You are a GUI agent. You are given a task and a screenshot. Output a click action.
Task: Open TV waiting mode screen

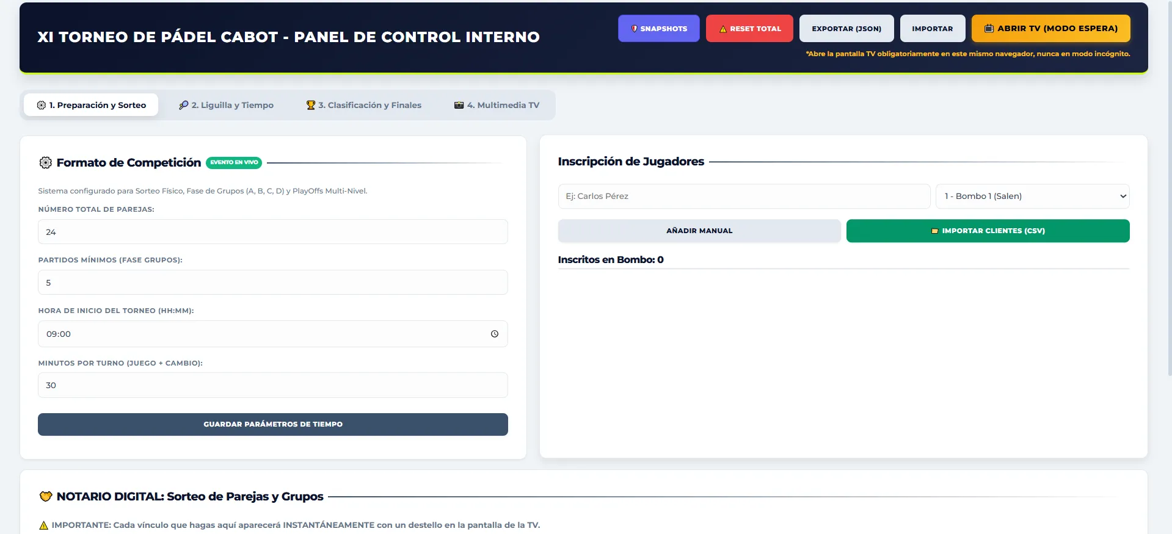pyautogui.click(x=1051, y=29)
